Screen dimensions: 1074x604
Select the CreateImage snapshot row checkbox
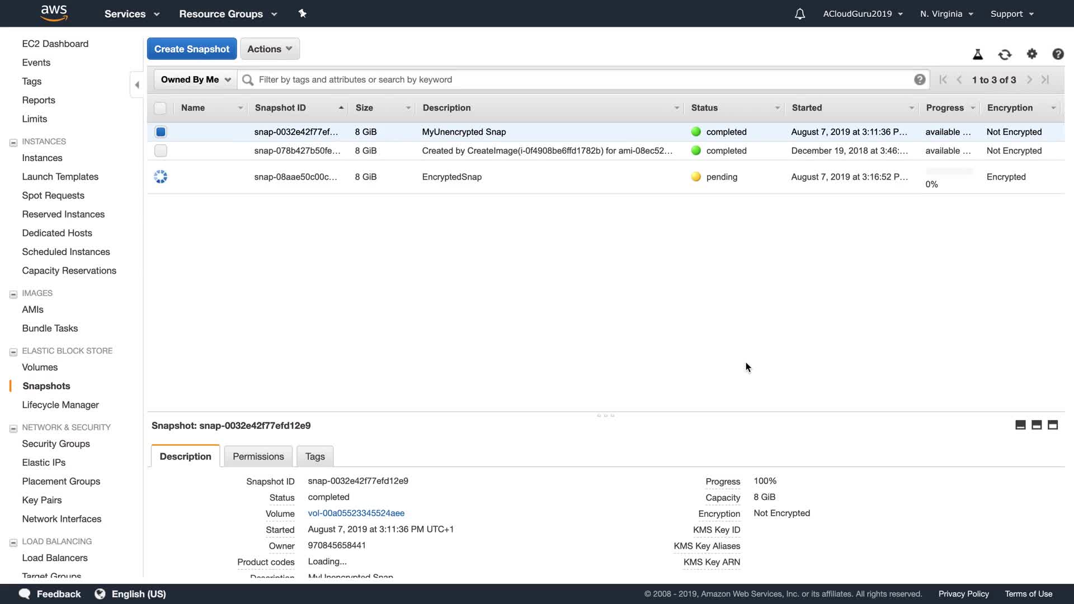coord(161,151)
